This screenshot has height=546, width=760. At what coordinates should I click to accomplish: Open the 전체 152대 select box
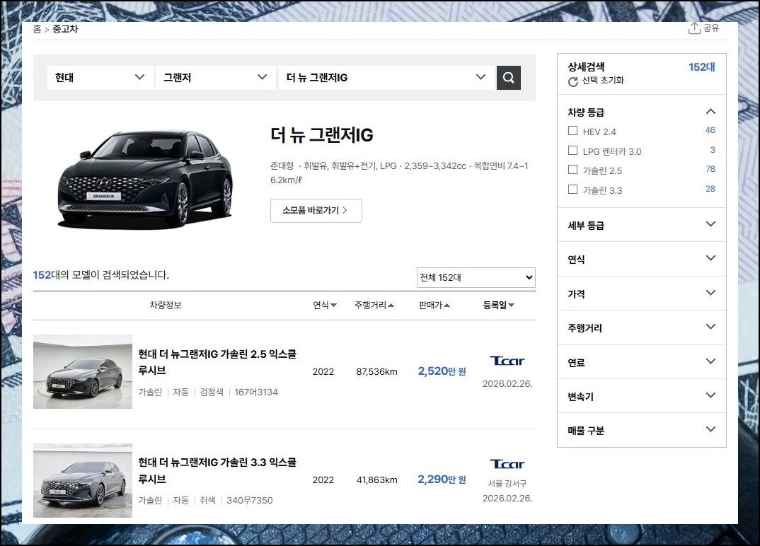(x=476, y=278)
